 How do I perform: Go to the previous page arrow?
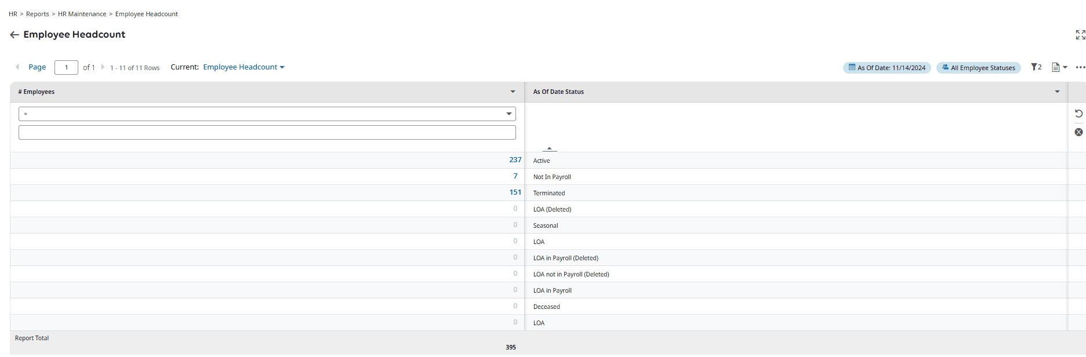click(x=17, y=67)
